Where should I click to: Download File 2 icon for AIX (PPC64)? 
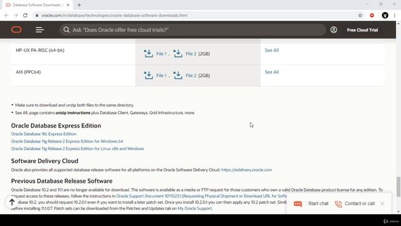coord(178,75)
